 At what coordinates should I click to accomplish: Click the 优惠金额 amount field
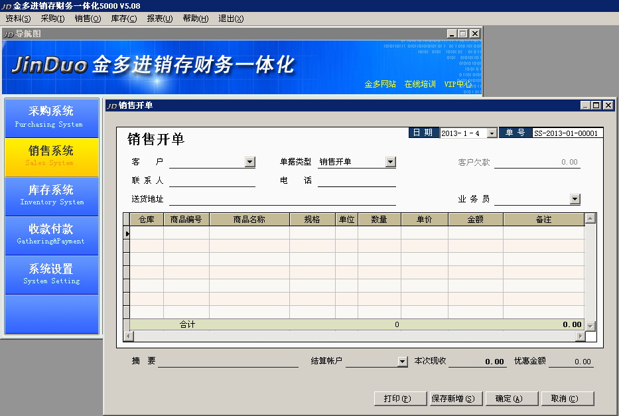[x=571, y=361]
